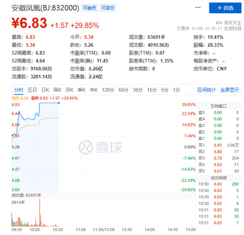Screen dimensions: 244x235
Task: Click the 可融资 tag badge
Action: tap(89, 8)
